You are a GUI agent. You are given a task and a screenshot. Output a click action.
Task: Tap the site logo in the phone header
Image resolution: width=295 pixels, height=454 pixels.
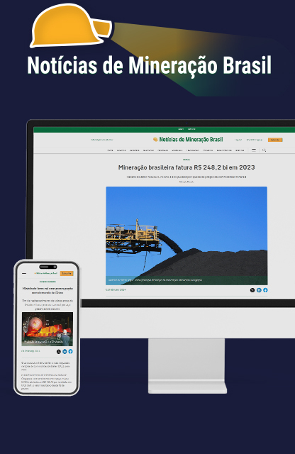tap(45, 273)
